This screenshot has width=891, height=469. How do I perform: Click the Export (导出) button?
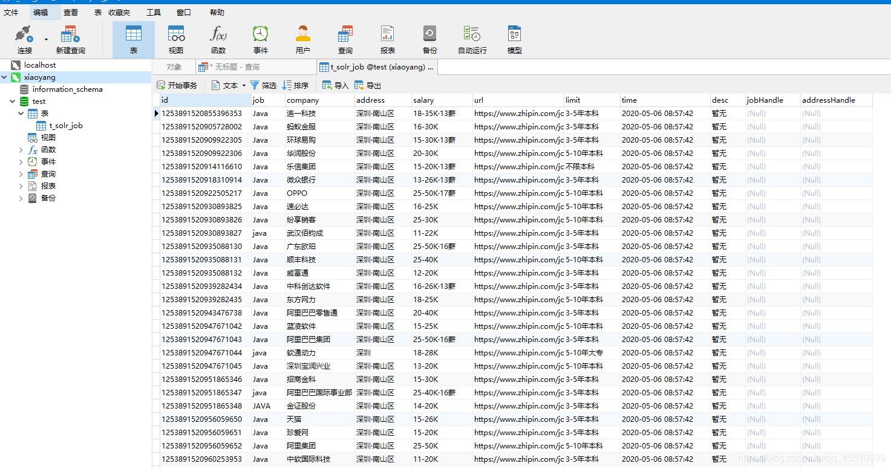click(368, 85)
